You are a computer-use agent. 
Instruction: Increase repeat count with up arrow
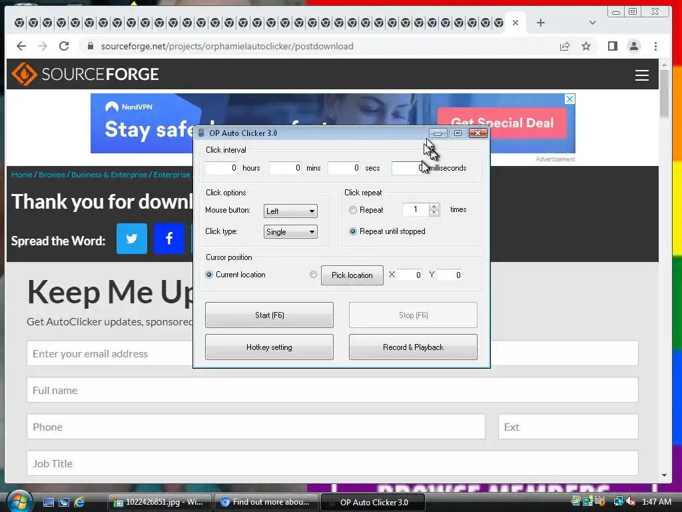434,207
